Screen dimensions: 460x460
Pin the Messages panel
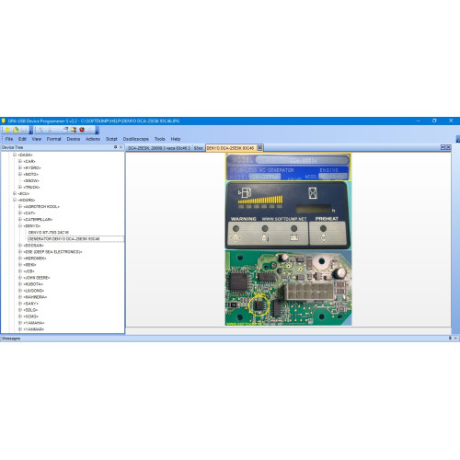pyautogui.click(x=450, y=338)
